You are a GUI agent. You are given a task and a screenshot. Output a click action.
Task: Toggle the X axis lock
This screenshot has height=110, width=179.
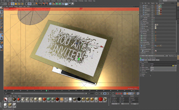point(26,4)
